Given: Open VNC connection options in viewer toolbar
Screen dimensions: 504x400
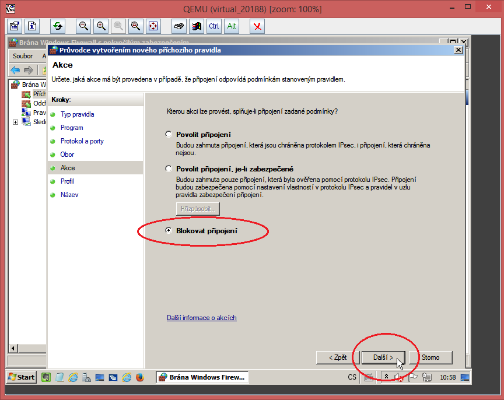Looking at the screenshot, I should 14,26.
